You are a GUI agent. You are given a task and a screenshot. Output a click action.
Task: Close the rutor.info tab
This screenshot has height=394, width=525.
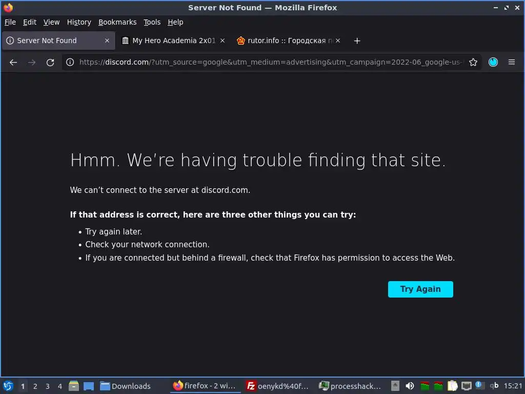338,41
